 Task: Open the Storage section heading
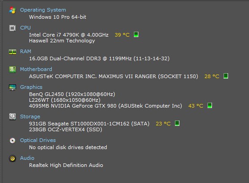click(30, 116)
